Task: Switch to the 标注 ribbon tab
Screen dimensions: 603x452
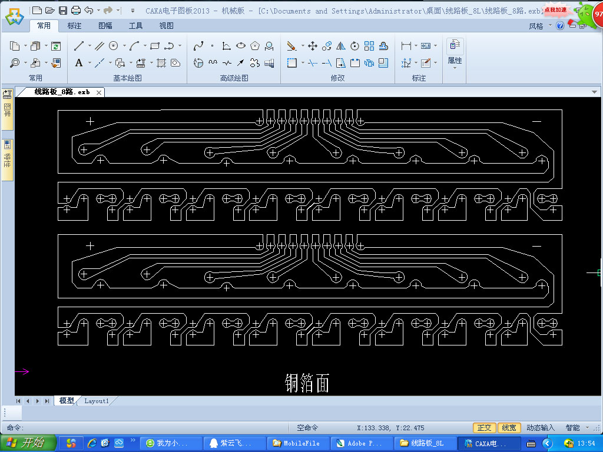Action: tap(75, 26)
